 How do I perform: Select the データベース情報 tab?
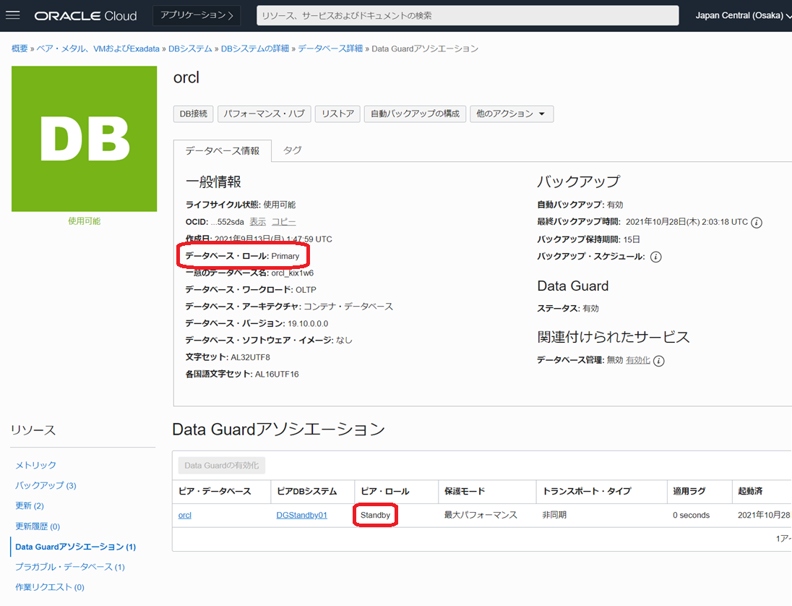click(222, 150)
